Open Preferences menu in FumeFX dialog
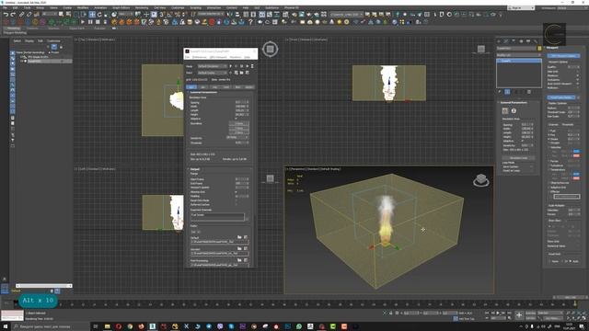 coord(200,57)
